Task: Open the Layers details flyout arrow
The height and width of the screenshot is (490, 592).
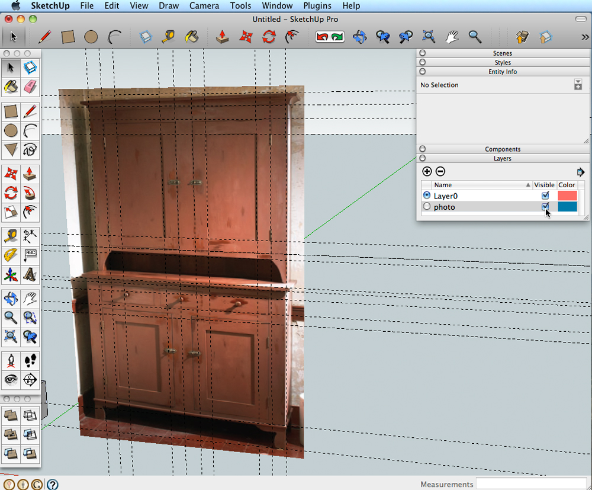Action: coord(581,172)
